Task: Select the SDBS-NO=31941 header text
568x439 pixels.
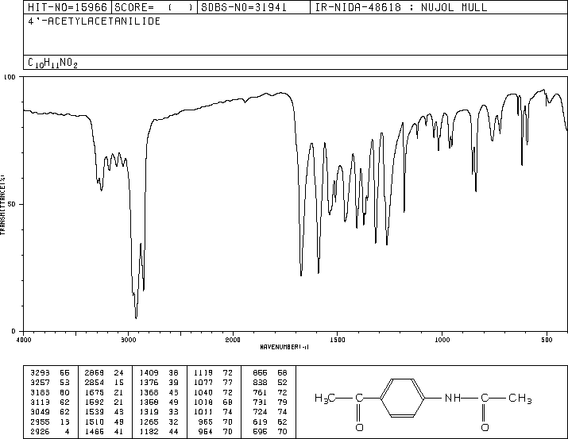Action: [244, 7]
